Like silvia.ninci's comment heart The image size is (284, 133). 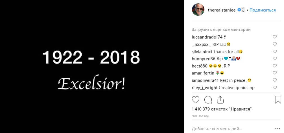point(275,51)
